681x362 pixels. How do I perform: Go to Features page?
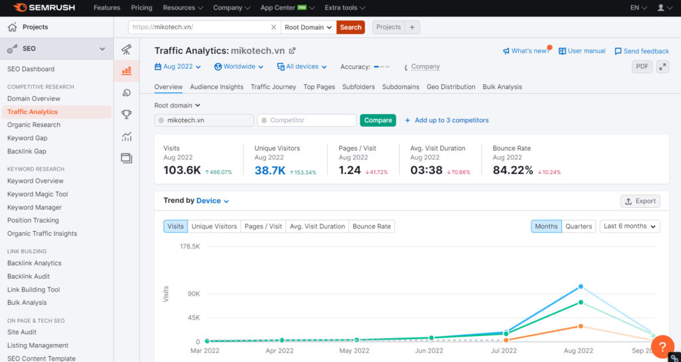[107, 8]
